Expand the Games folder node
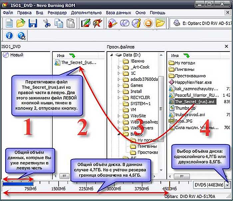 pos(119,86)
